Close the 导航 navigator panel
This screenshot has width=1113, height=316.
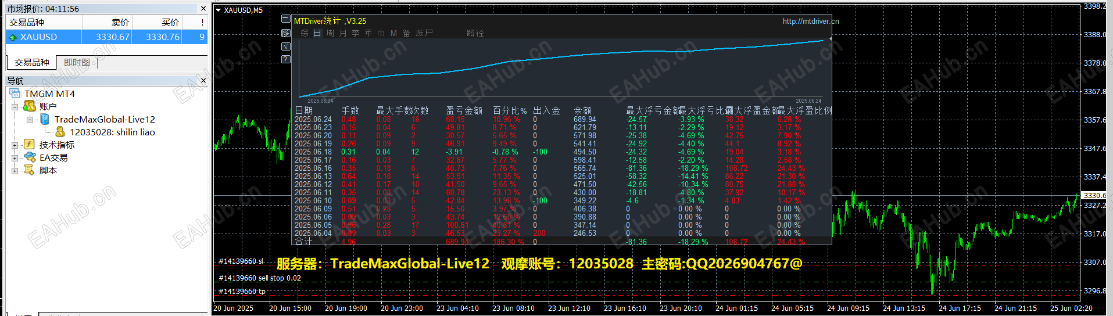point(203,81)
